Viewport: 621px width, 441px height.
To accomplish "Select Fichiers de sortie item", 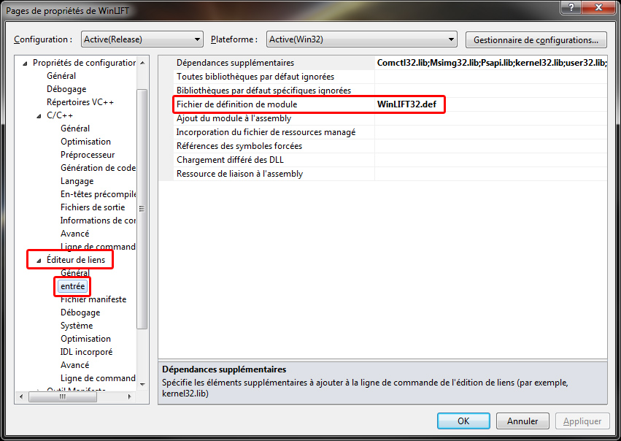I will coord(92,207).
